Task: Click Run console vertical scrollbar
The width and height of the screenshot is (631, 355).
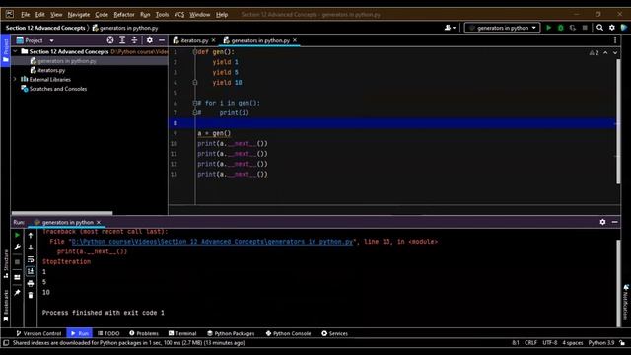Action: pyautogui.click(x=618, y=283)
